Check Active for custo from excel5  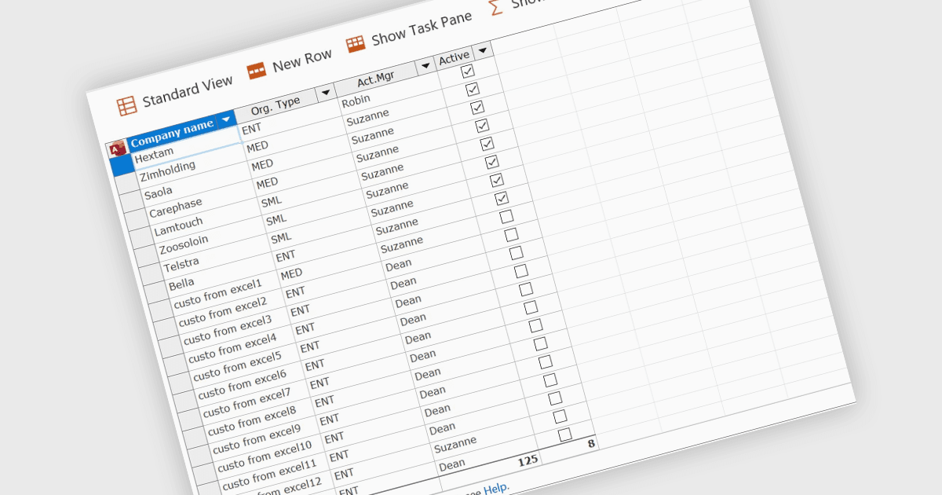[526, 289]
